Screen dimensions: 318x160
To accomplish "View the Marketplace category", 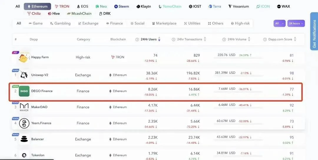I will coord(164,23).
